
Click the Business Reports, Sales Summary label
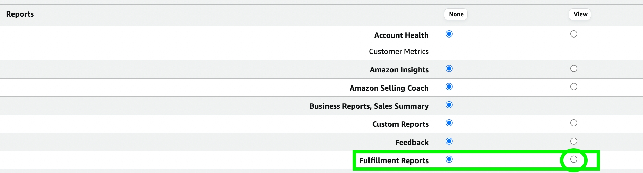pos(369,106)
